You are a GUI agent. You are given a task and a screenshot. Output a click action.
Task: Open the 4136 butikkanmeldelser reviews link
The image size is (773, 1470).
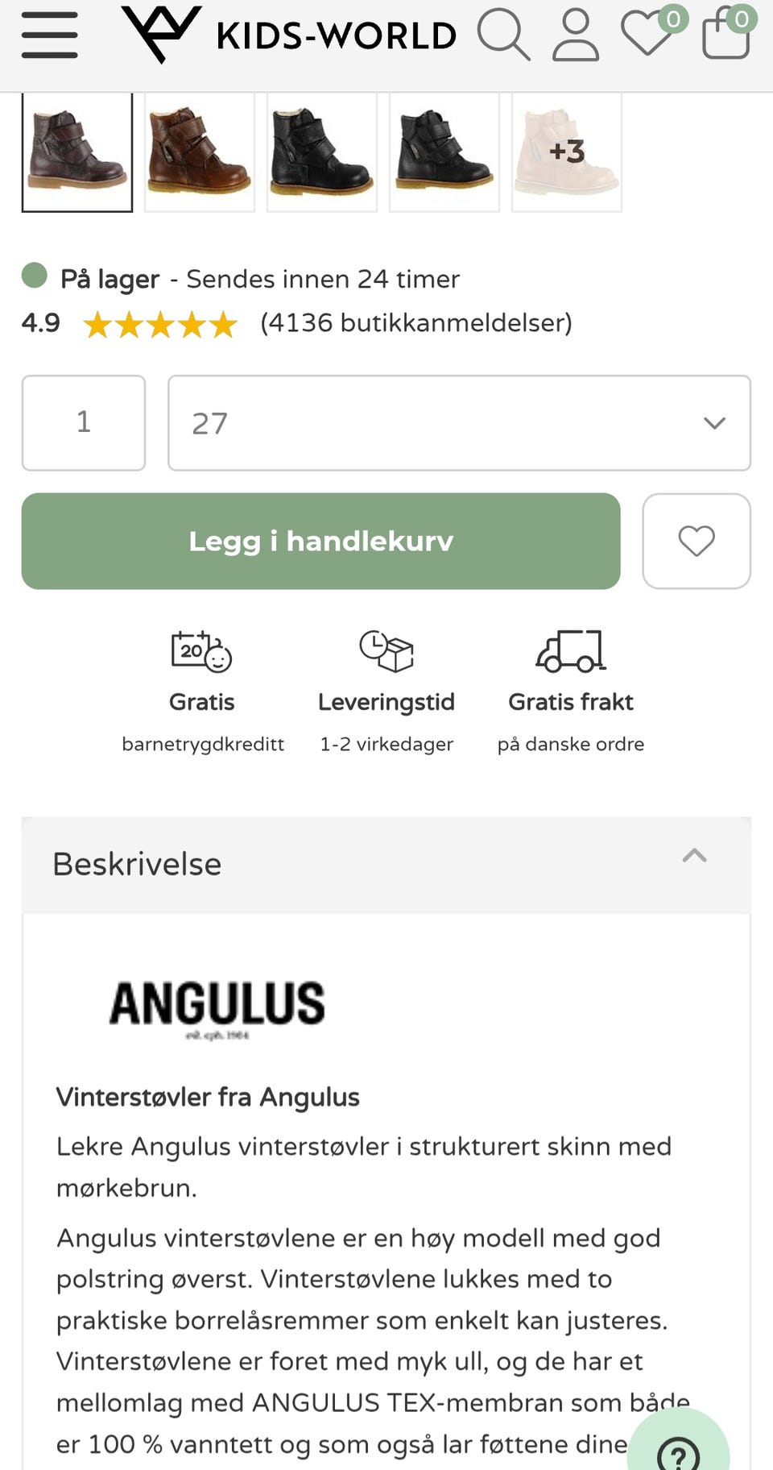[x=415, y=323]
